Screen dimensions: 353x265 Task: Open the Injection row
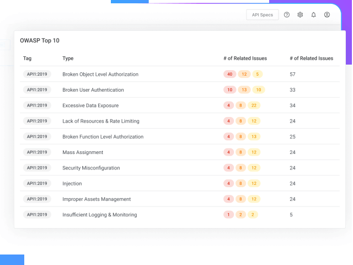tap(180, 183)
